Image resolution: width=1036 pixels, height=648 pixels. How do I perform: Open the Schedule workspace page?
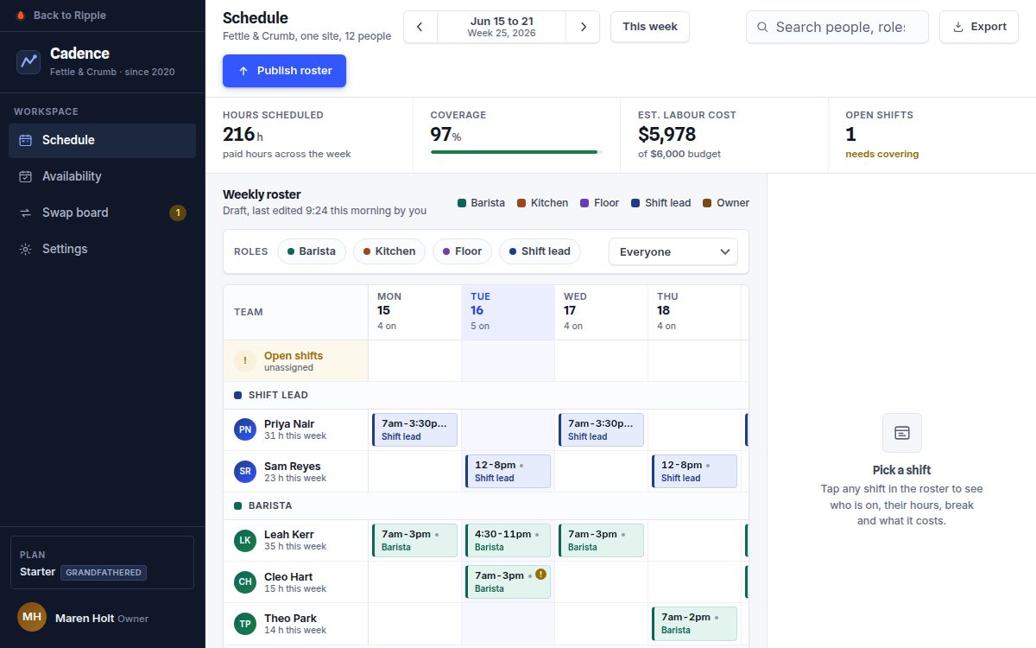point(102,140)
